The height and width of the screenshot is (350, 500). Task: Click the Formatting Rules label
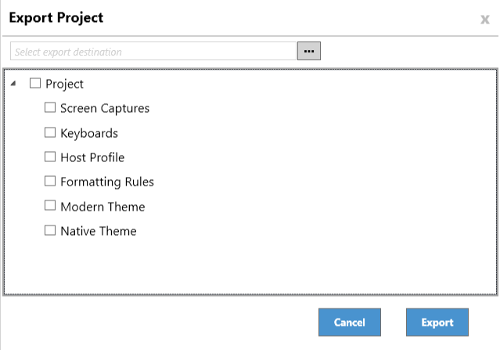point(107,182)
